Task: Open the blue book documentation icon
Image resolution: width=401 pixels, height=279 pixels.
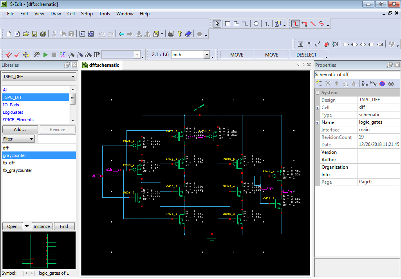Action: (x=188, y=34)
